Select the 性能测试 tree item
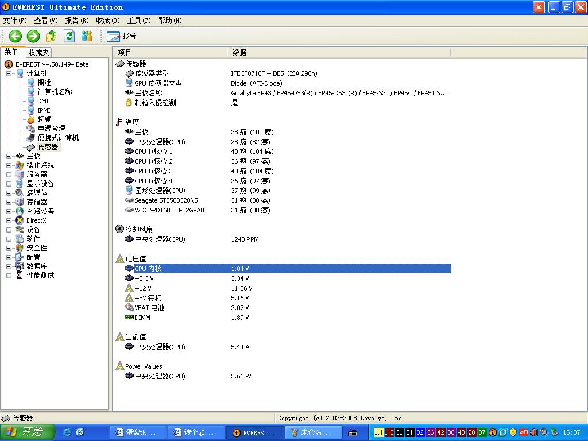Screen dimensions: 588x441 click(x=41, y=276)
